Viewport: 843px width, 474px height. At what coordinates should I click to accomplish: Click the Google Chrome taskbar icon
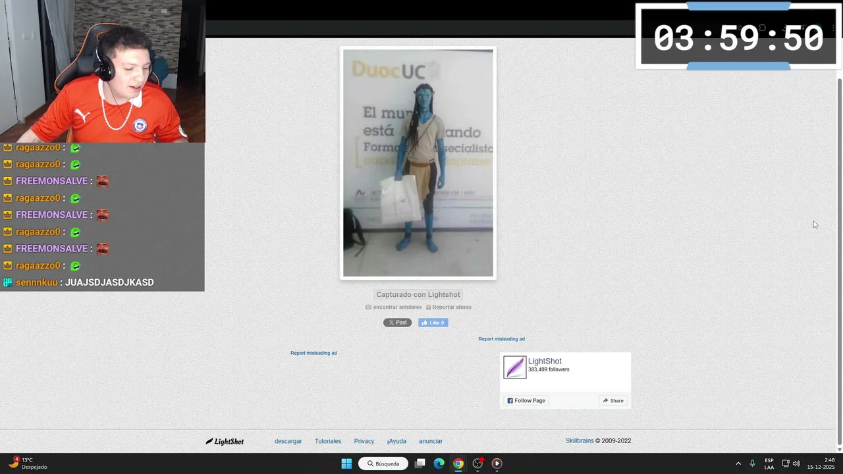(x=458, y=463)
